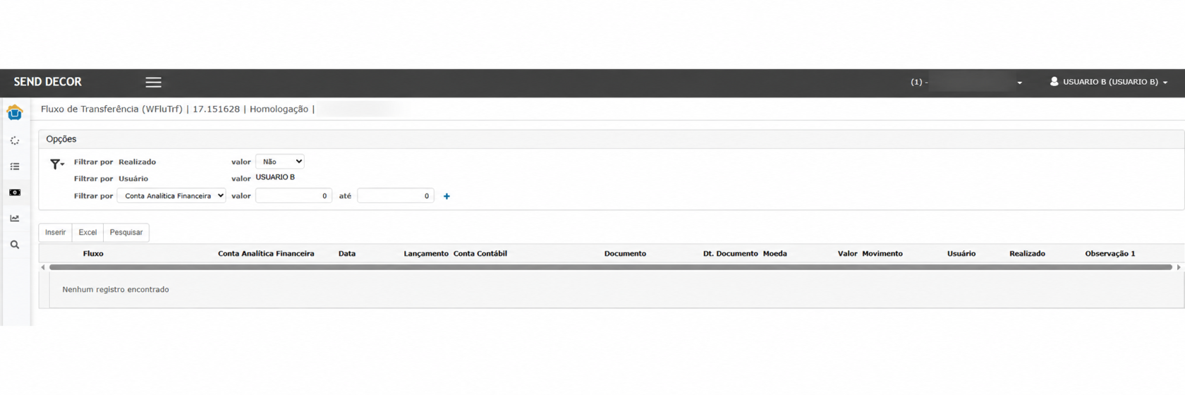This screenshot has height=395, width=1185.
Task: Click the magnifier search sidebar icon
Action: 15,245
